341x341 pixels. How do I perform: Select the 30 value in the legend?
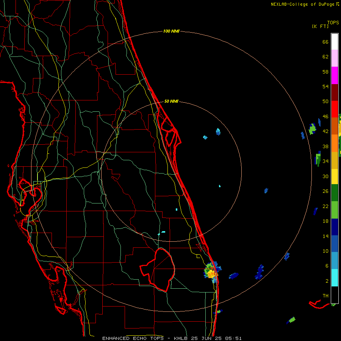click(325, 176)
